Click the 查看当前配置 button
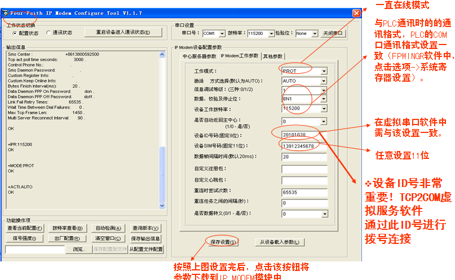Viewport: 455px width, 280px height. click(x=25, y=229)
